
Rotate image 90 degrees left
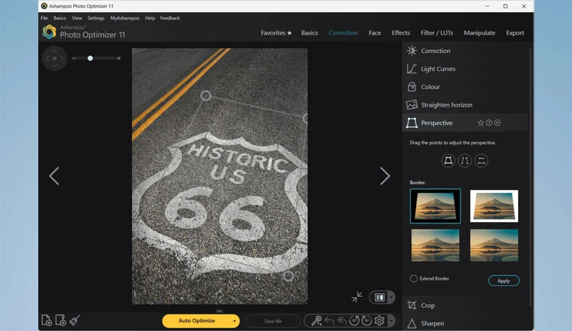point(354,321)
